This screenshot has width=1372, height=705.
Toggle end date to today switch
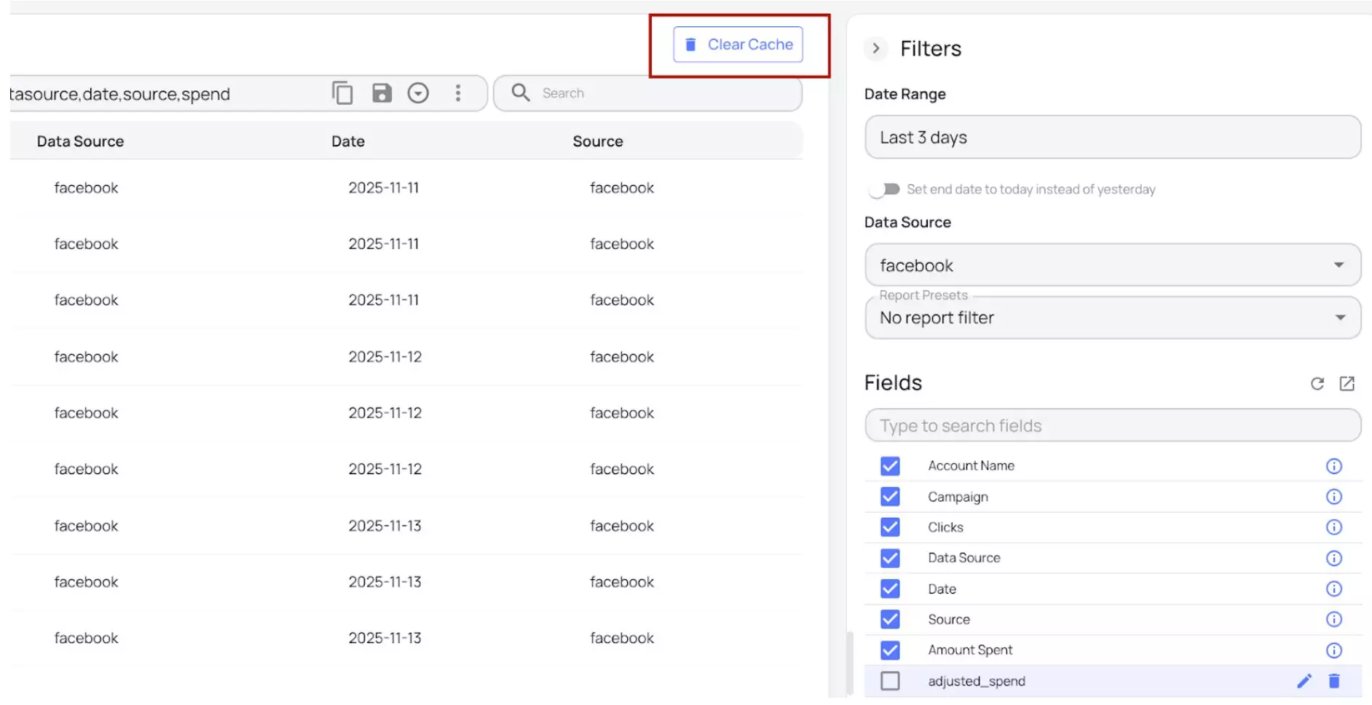pos(884,189)
